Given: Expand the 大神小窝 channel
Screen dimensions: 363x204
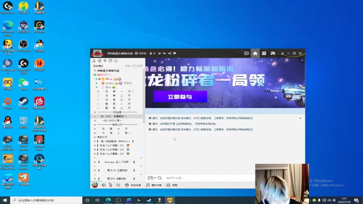Looking at the screenshot, I should 95,133.
